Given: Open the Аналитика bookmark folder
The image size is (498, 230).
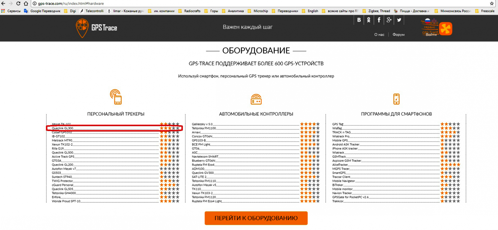Looking at the screenshot, I should [233, 11].
